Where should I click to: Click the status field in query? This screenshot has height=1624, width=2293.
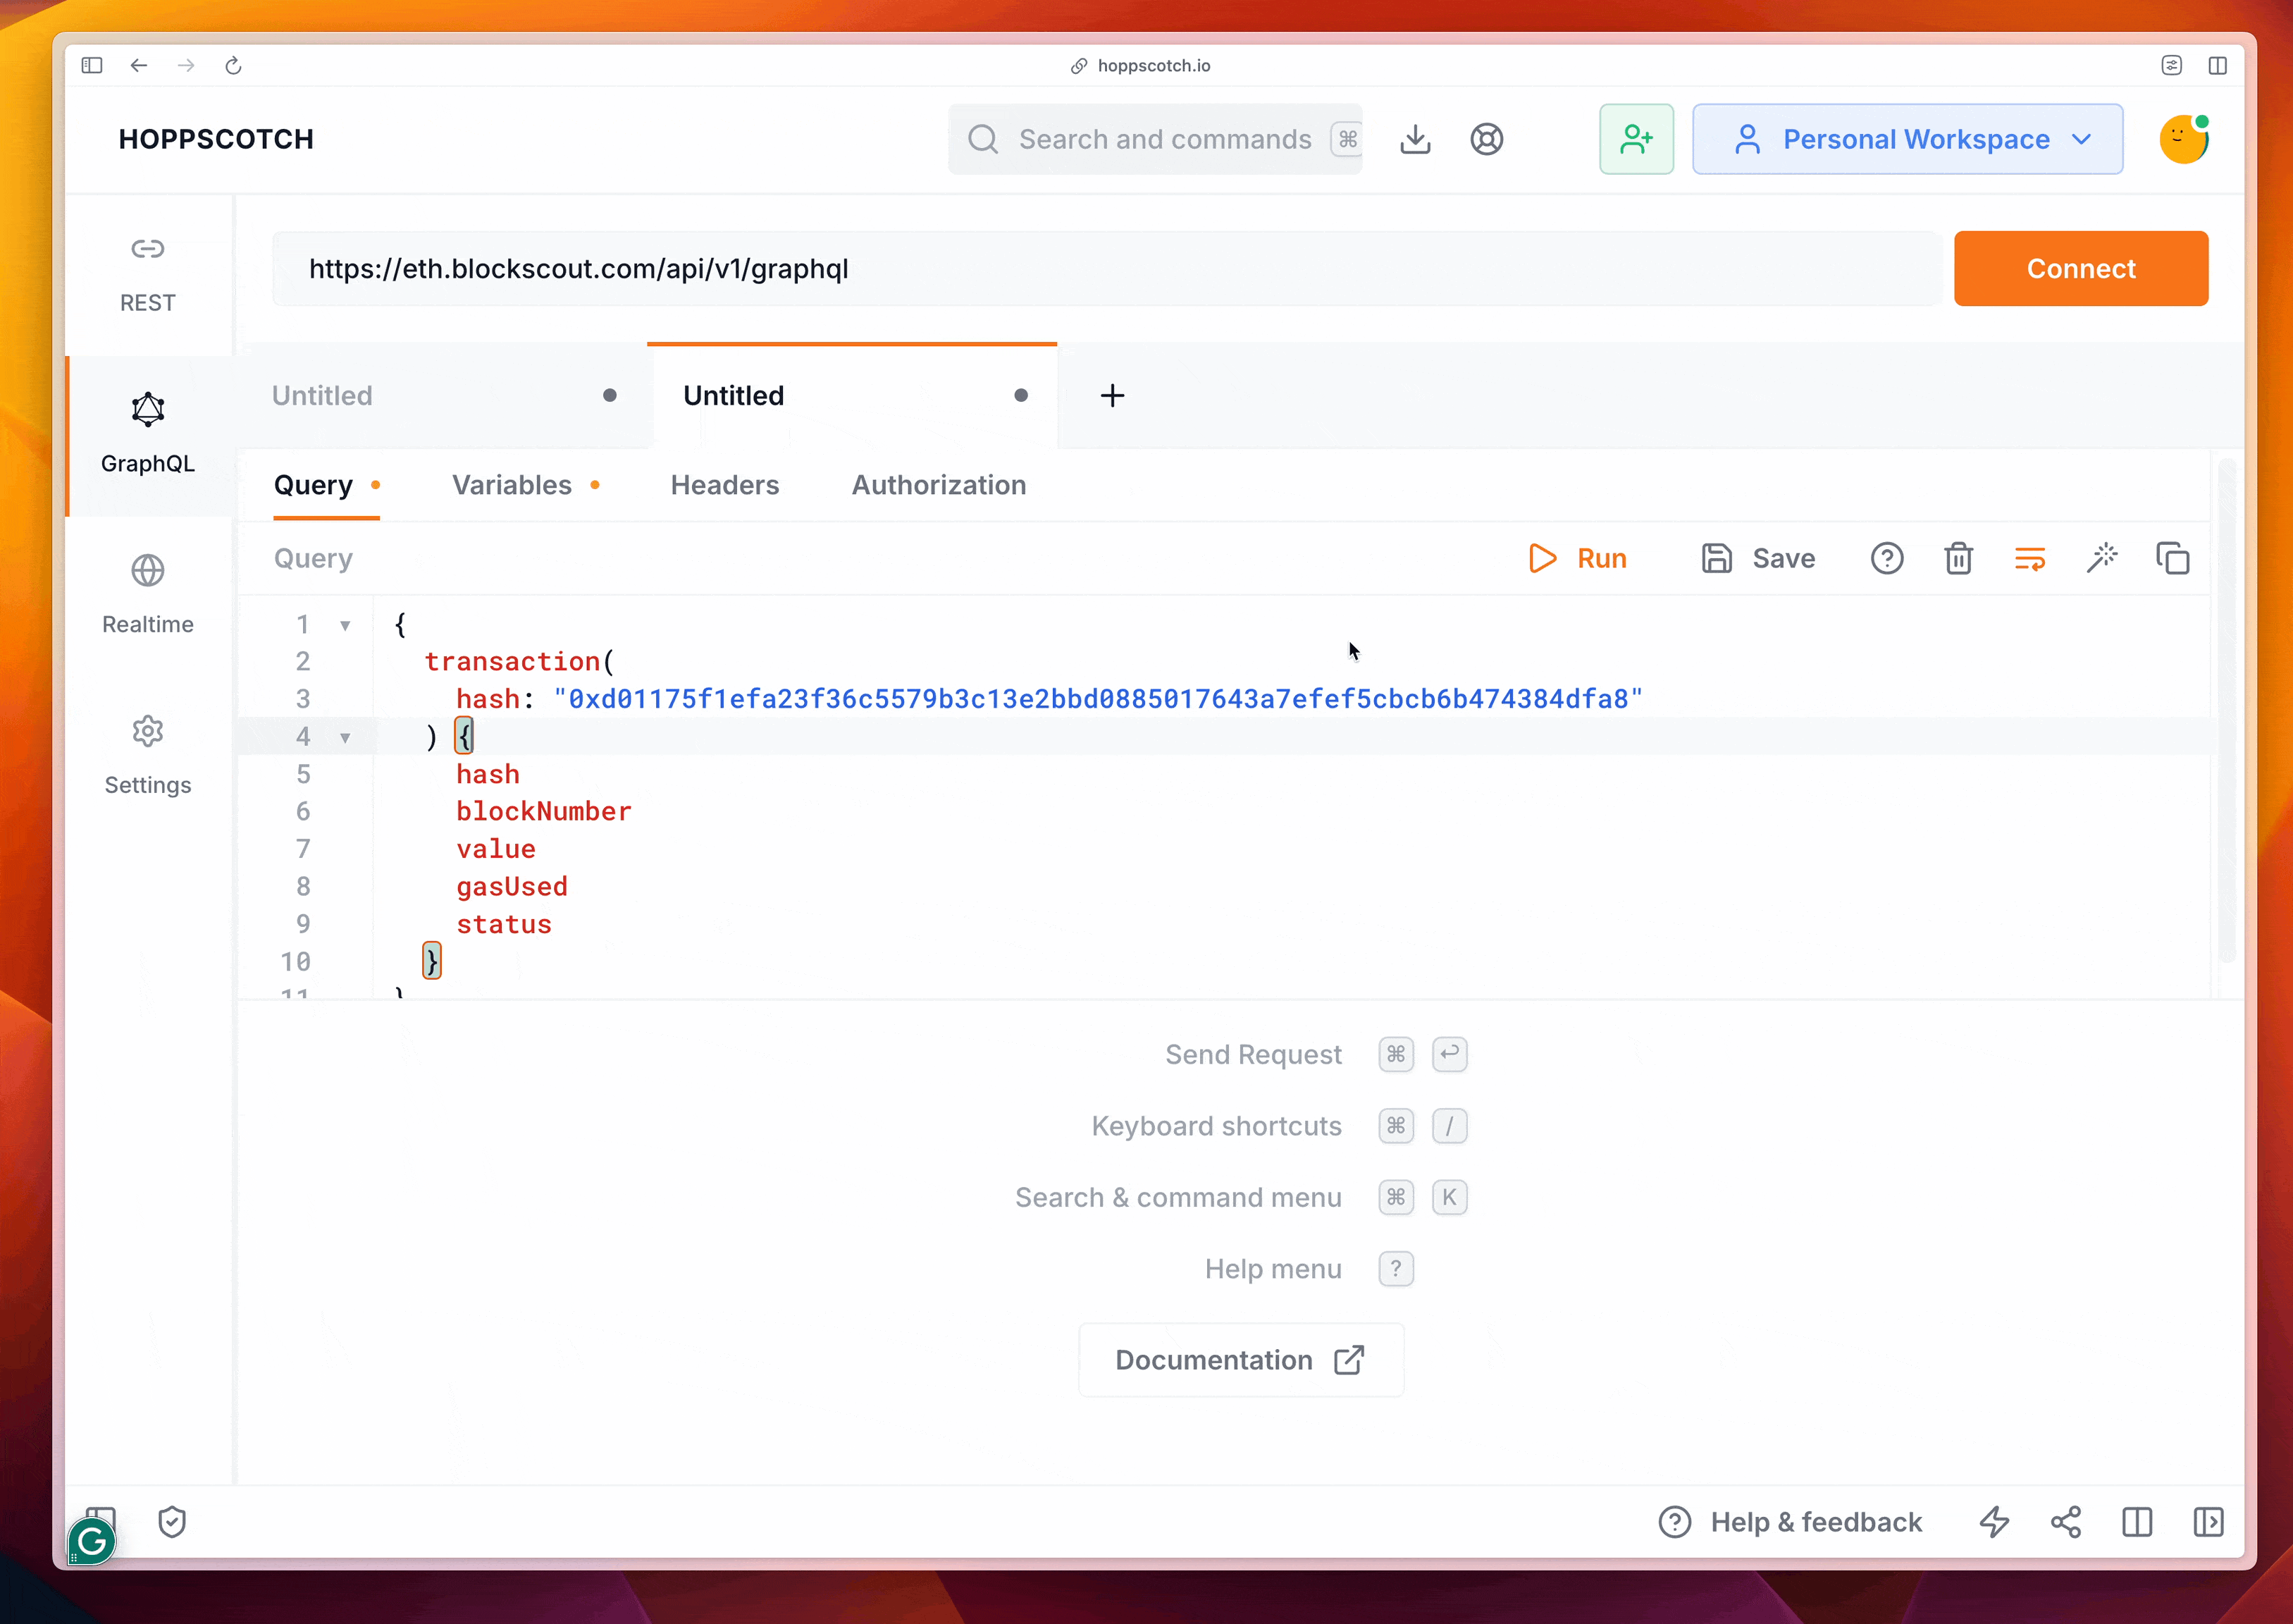pyautogui.click(x=504, y=924)
